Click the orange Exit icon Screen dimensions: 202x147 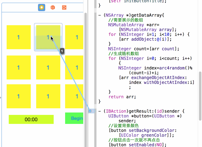click(64, 7)
